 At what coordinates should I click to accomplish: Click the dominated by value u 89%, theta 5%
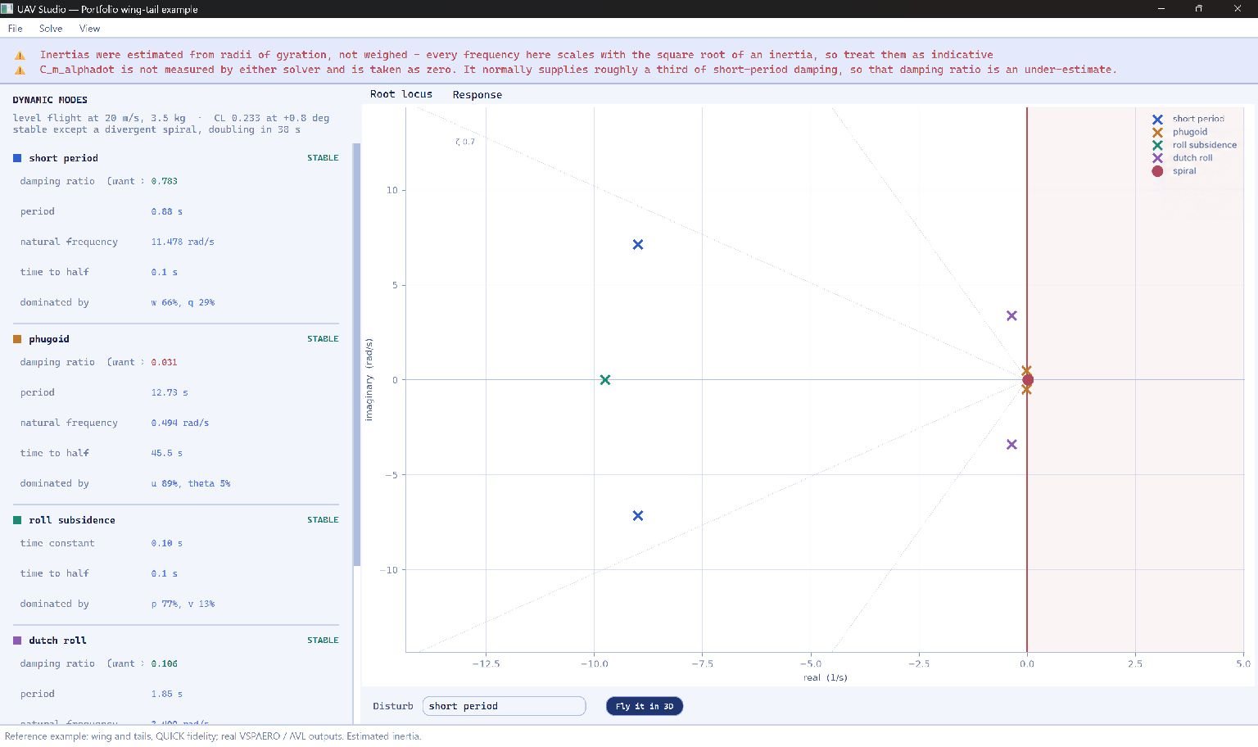click(x=191, y=483)
